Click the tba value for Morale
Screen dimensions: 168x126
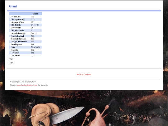[x=32, y=50]
